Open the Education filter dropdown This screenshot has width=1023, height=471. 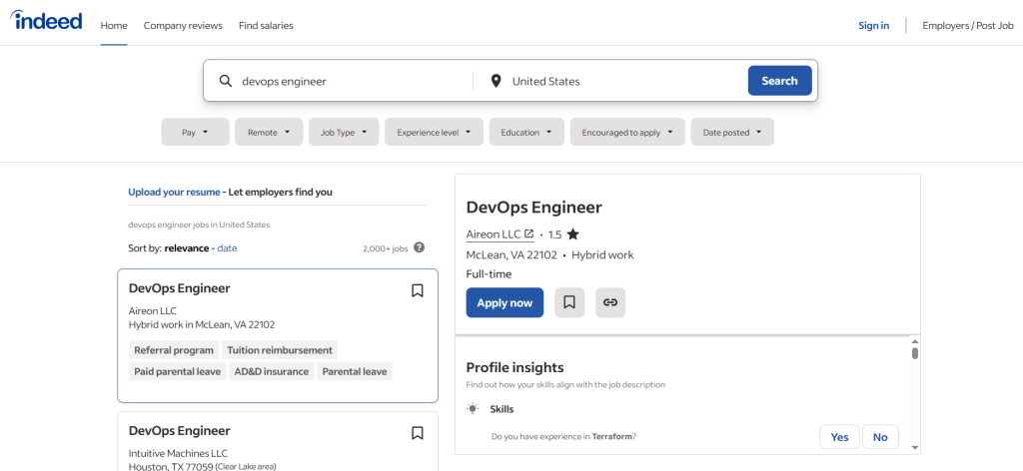click(x=526, y=132)
